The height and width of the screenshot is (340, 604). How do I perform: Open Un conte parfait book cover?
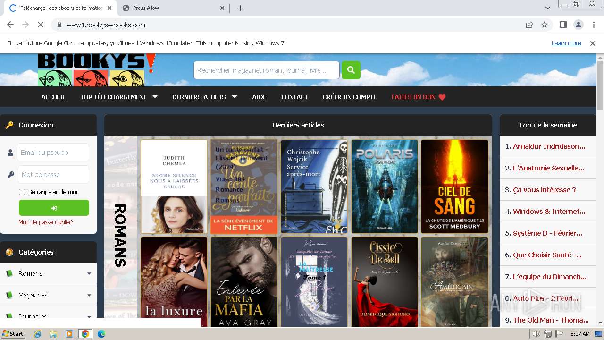click(x=244, y=187)
